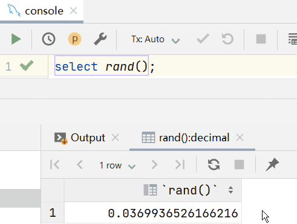297x224 pixels.
Task: Open the Output tab
Action: point(88,138)
